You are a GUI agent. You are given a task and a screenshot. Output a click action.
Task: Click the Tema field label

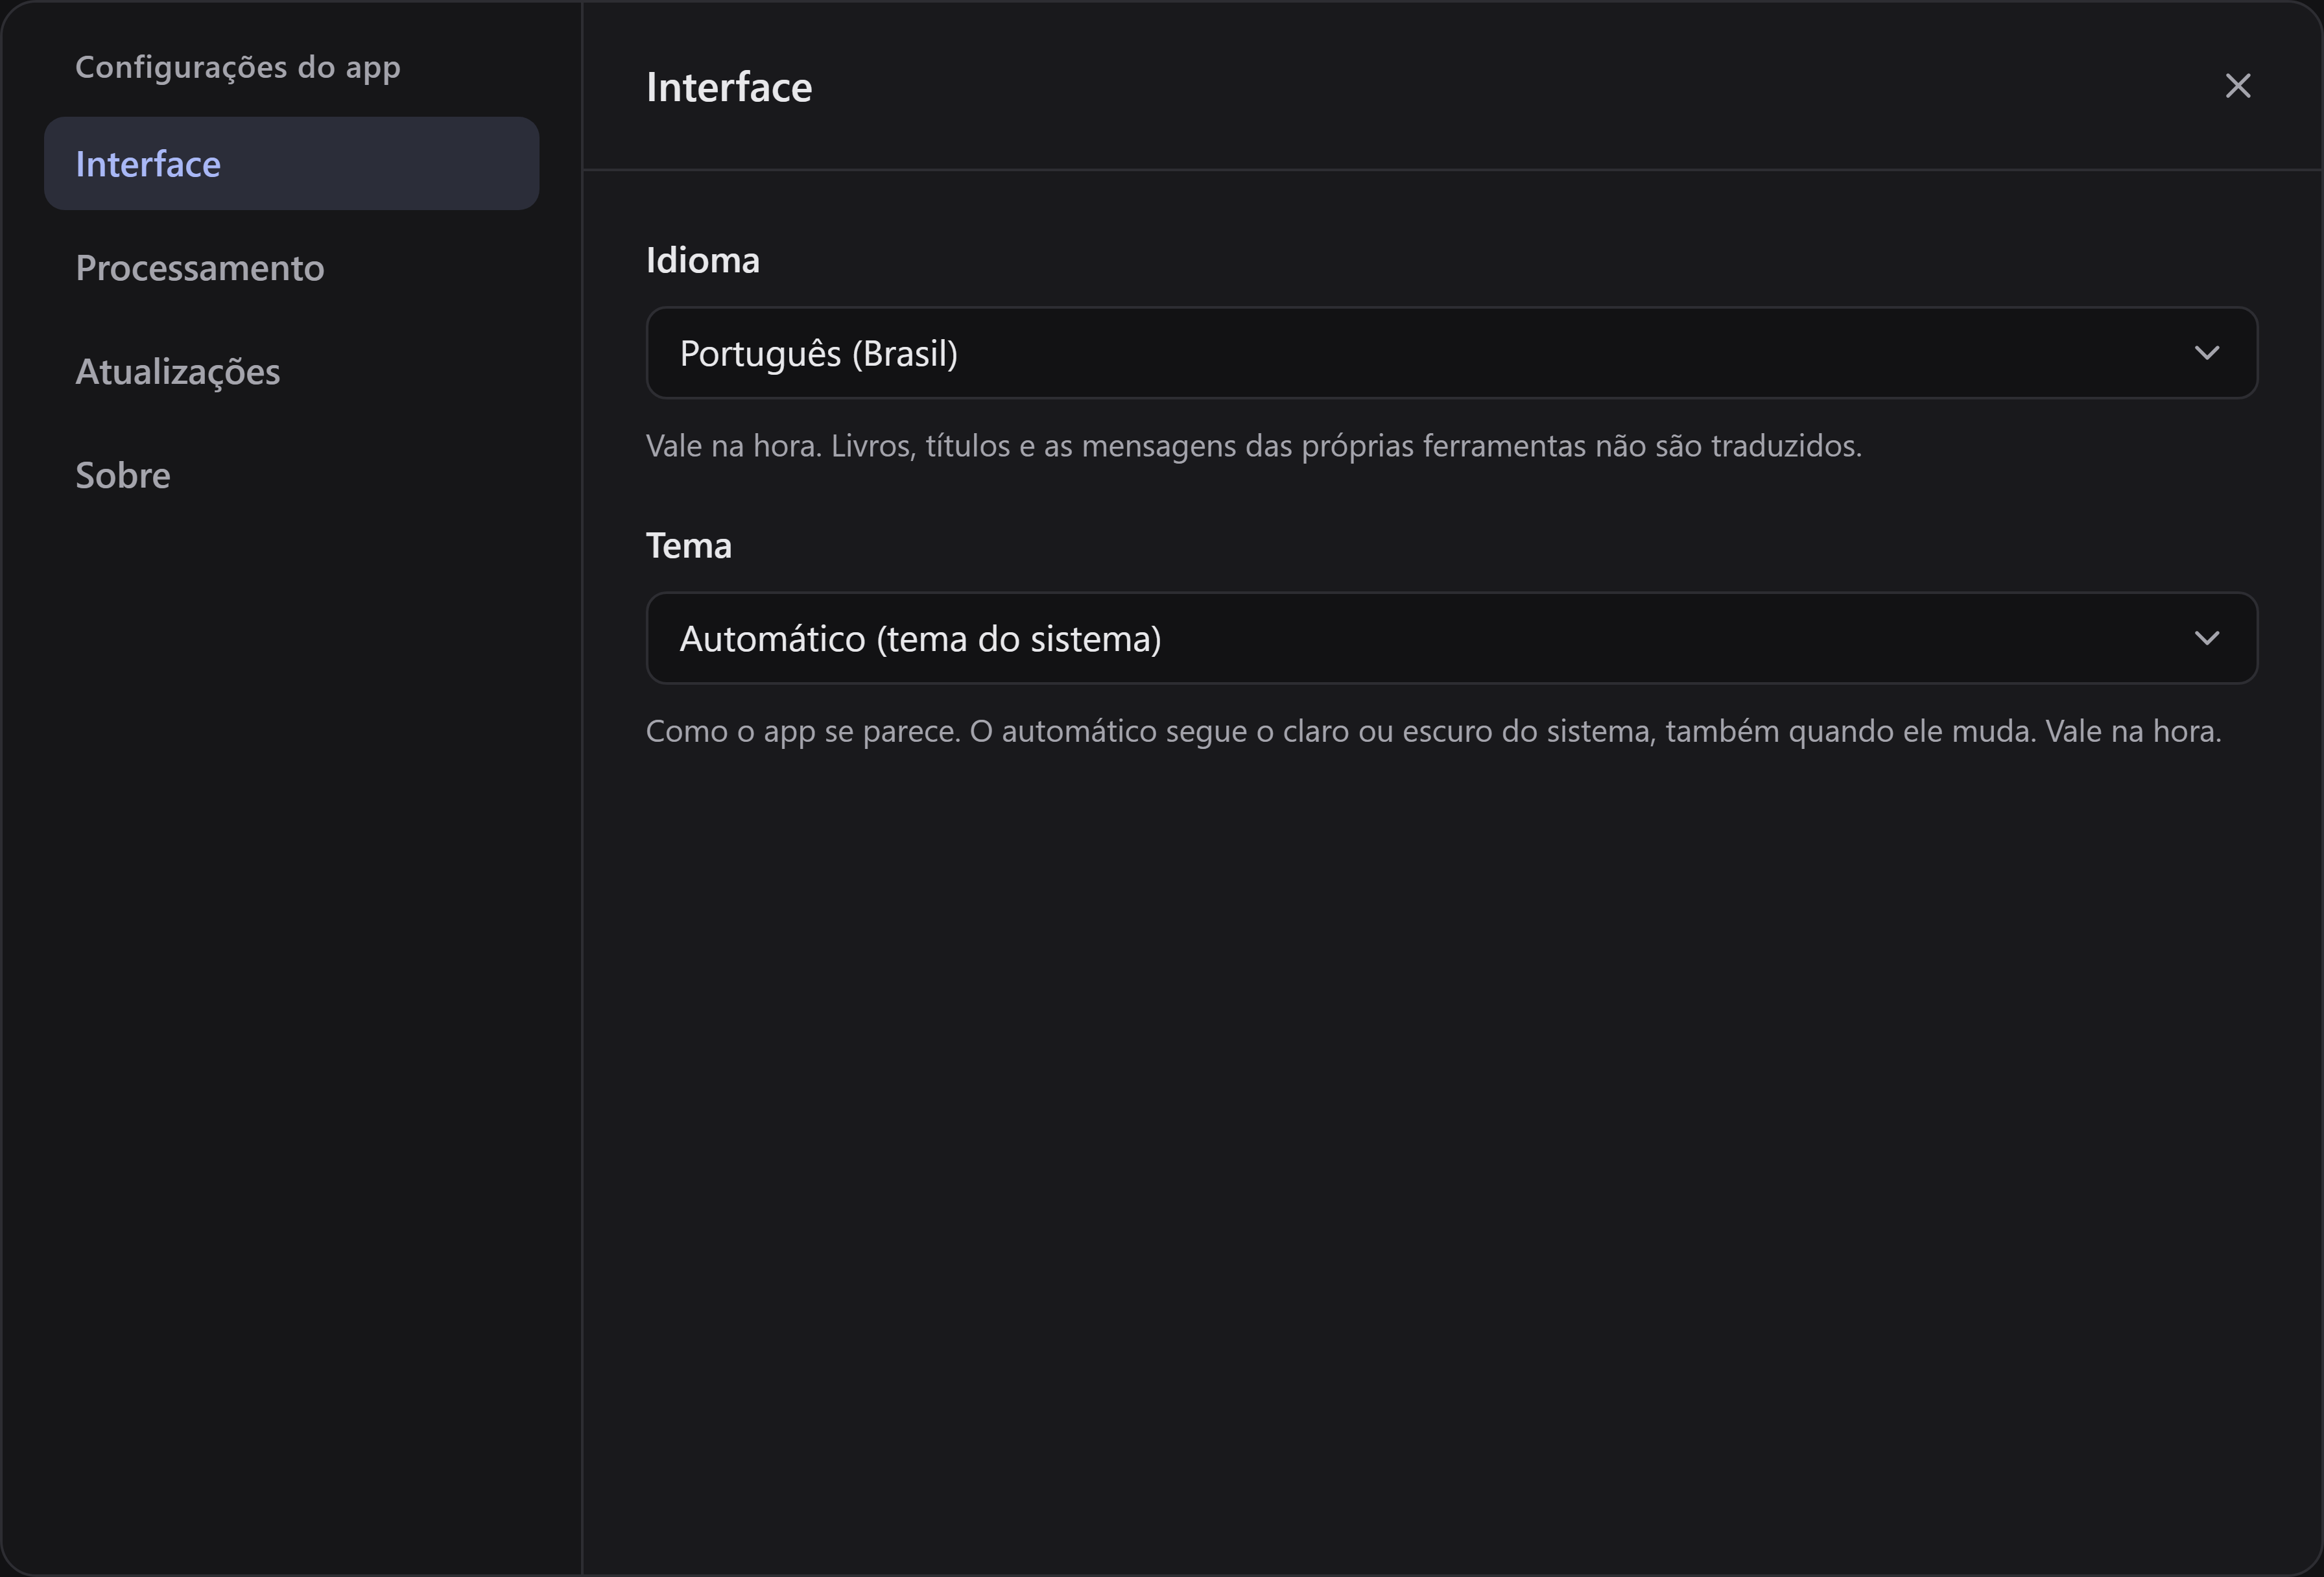(688, 545)
